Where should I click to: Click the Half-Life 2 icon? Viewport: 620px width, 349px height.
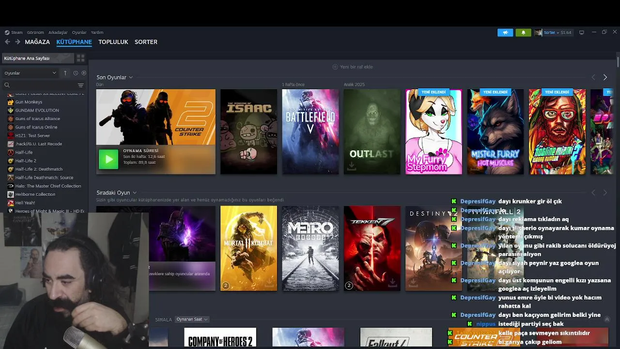(x=11, y=161)
